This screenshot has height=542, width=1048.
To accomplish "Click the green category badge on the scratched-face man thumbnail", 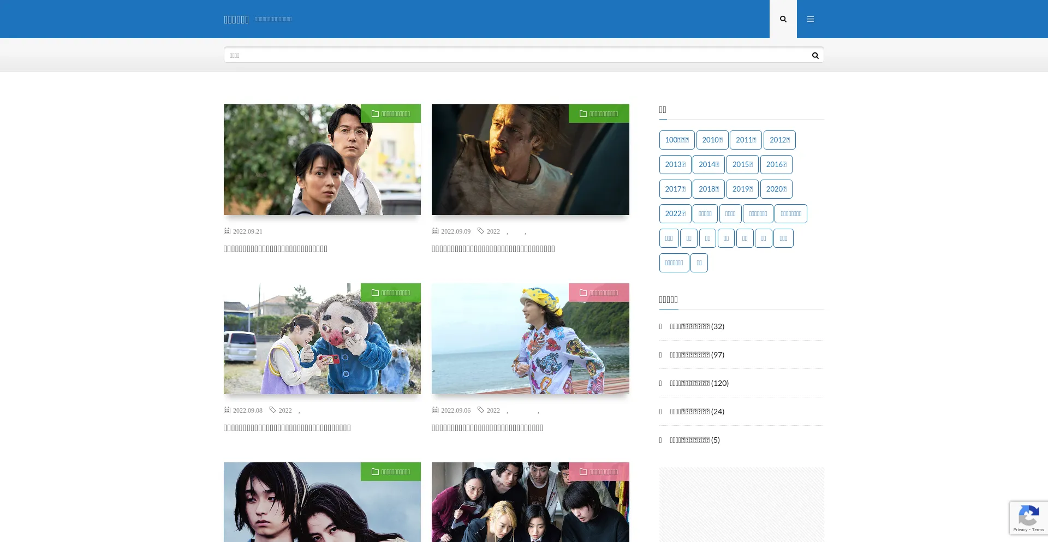I will click(599, 114).
